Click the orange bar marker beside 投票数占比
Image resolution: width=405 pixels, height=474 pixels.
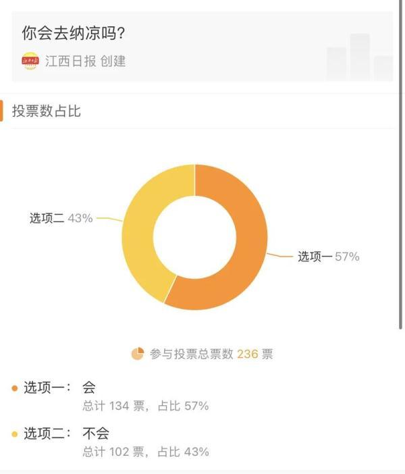pyautogui.click(x=2, y=111)
